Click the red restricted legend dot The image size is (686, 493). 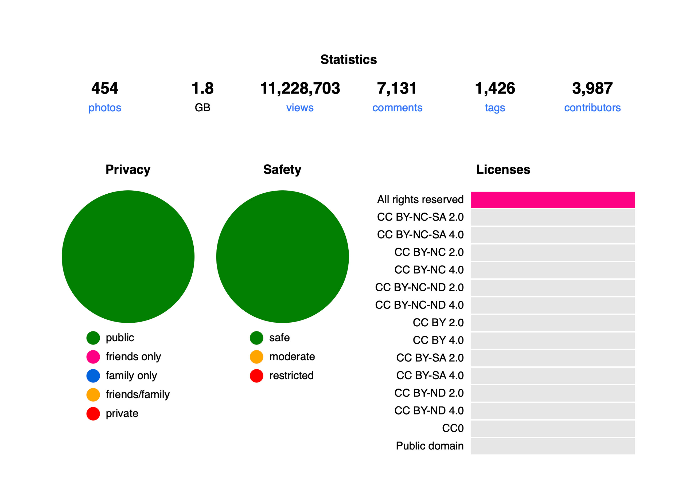pyautogui.click(x=256, y=376)
